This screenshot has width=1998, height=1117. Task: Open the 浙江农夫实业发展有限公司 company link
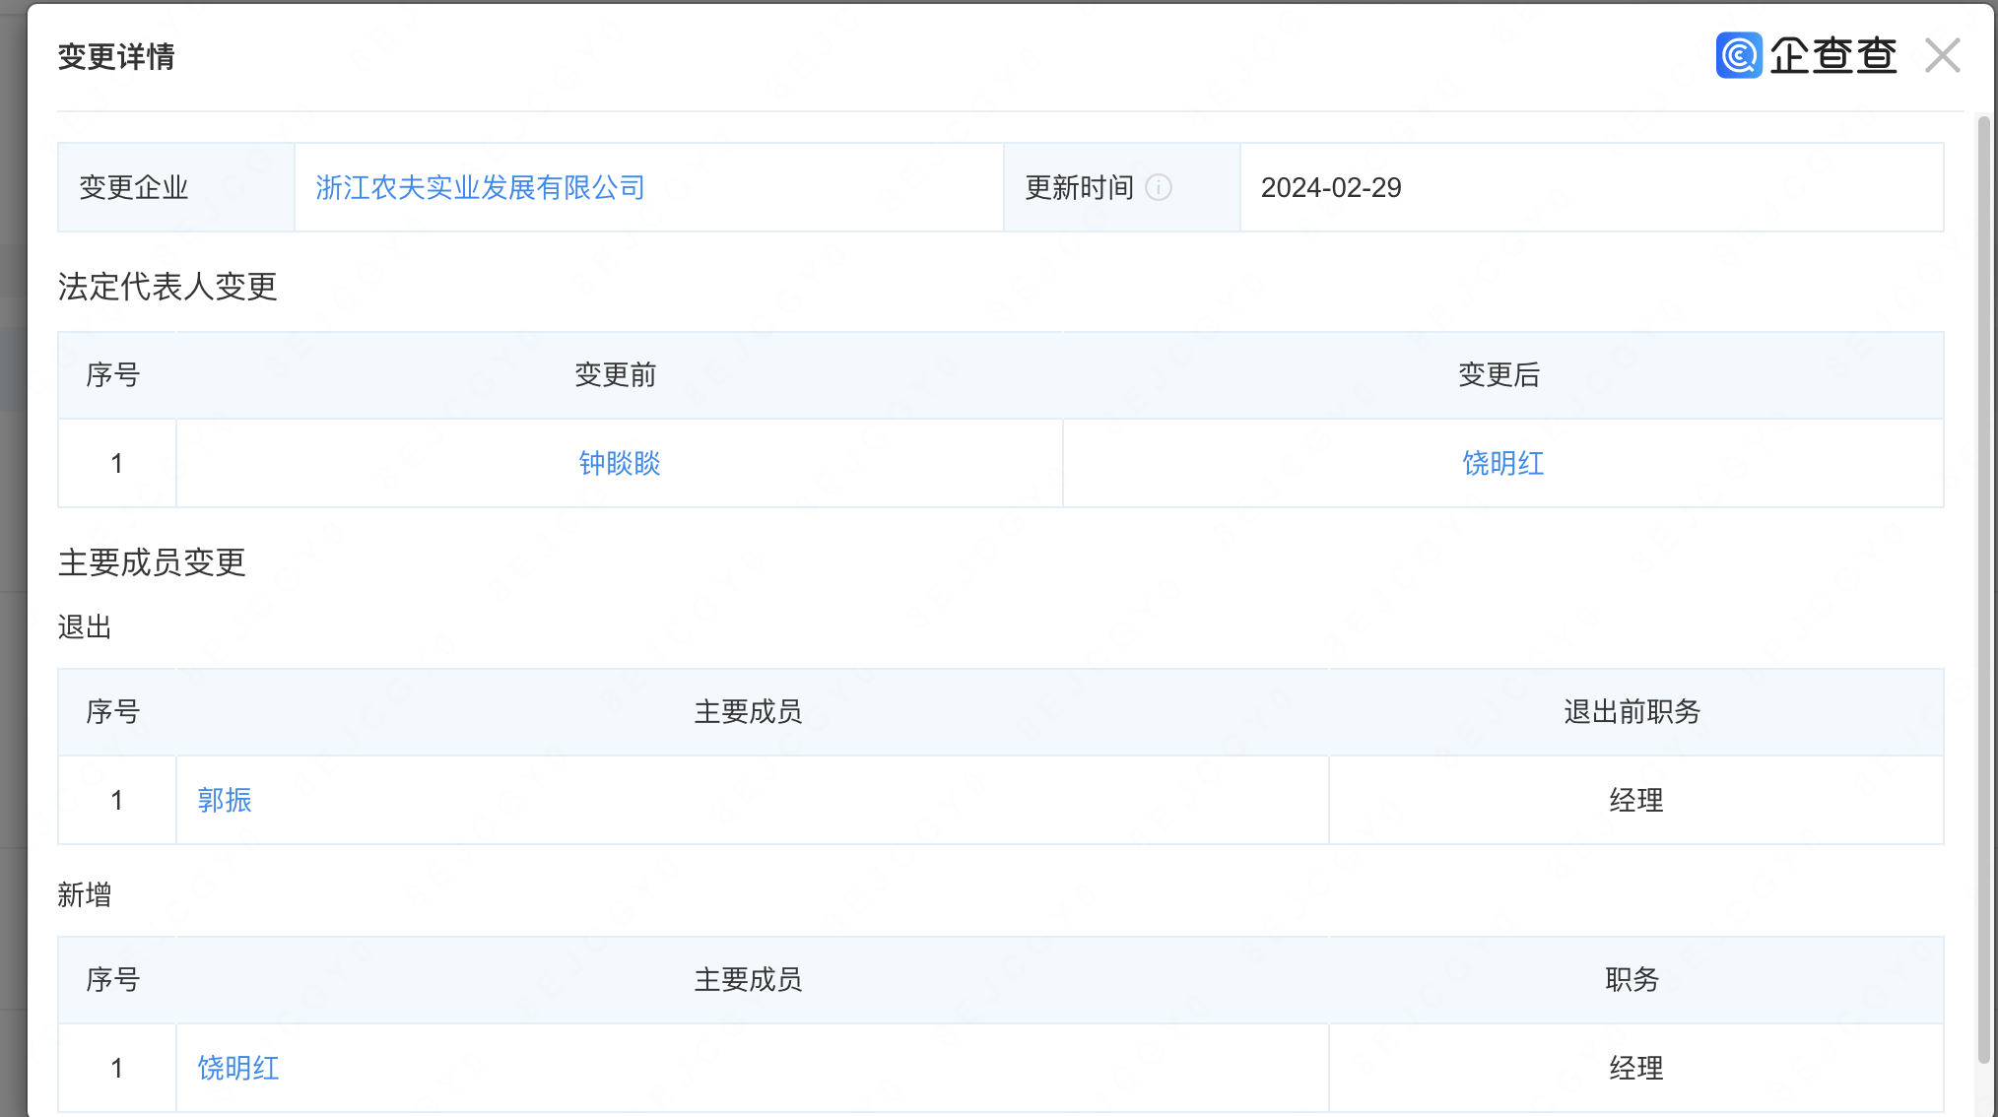(480, 187)
